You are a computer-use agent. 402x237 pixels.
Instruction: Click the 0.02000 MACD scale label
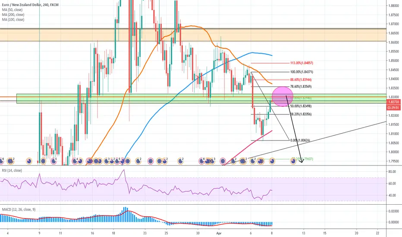[x=393, y=211]
